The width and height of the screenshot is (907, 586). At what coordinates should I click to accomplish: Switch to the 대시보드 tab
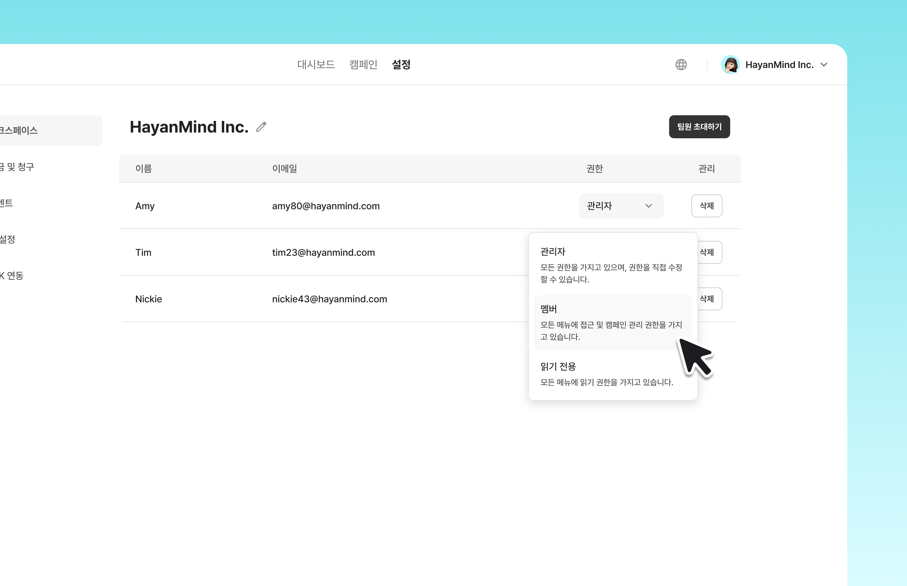(x=316, y=65)
